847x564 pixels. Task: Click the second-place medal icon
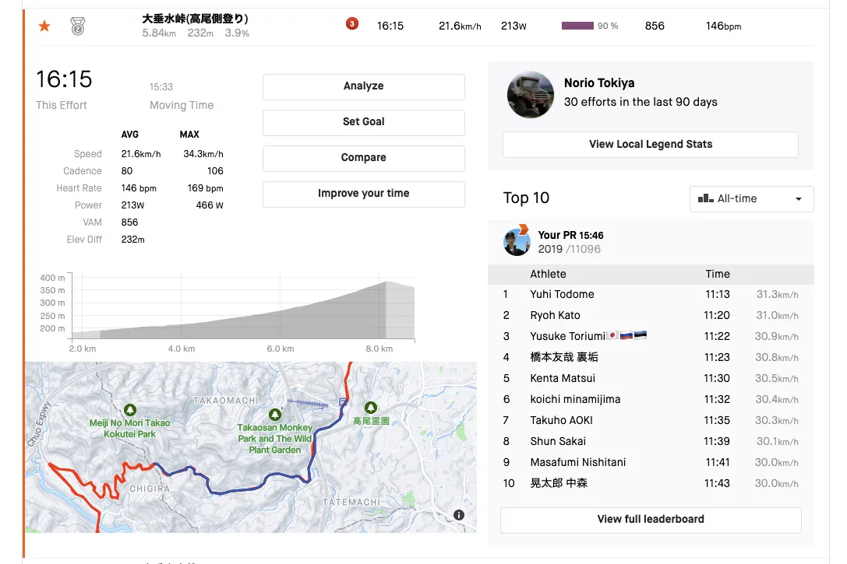point(78,26)
